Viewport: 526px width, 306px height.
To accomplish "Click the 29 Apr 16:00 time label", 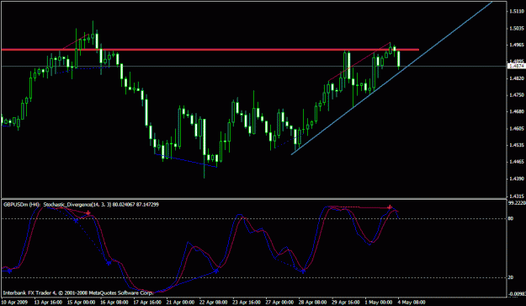I will pos(346,302).
